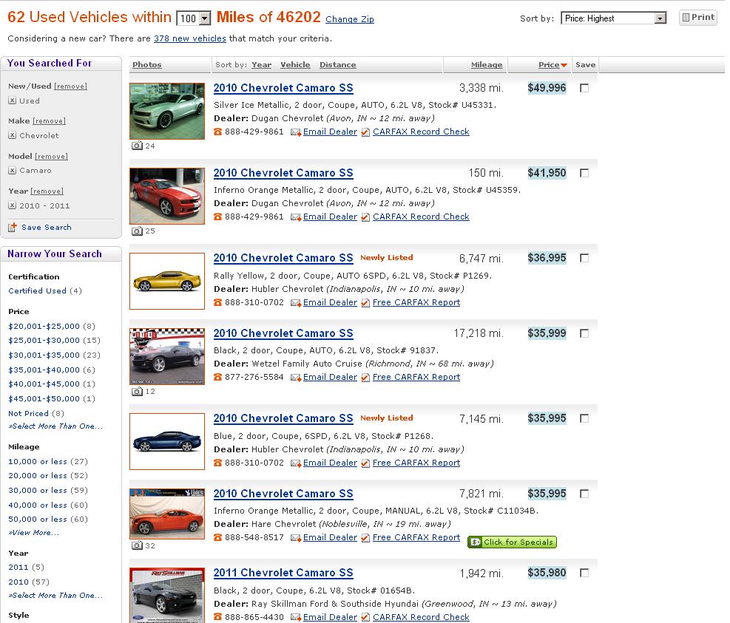Click the yellow Camaro thumbnail photo
Image resolution: width=730 pixels, height=623 pixels.
point(166,281)
